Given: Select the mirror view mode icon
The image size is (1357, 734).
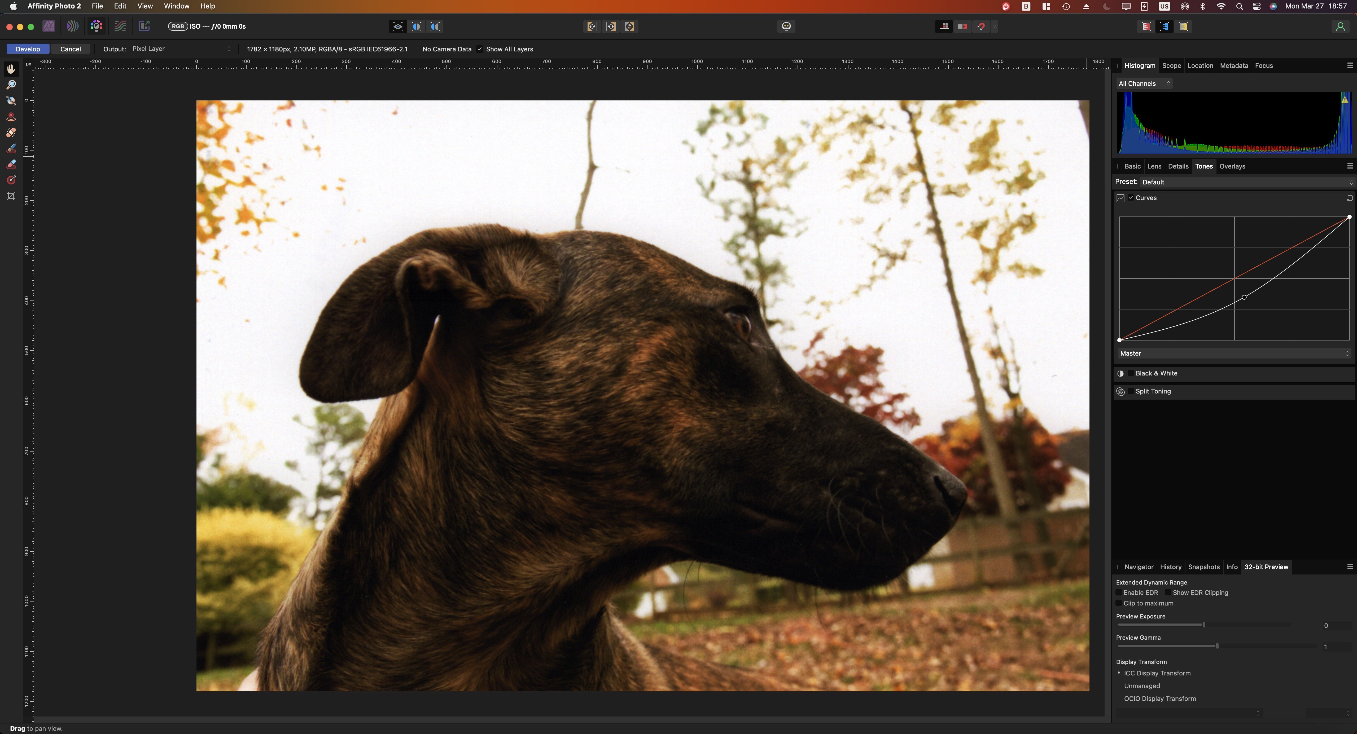Looking at the screenshot, I should pyautogui.click(x=435, y=27).
